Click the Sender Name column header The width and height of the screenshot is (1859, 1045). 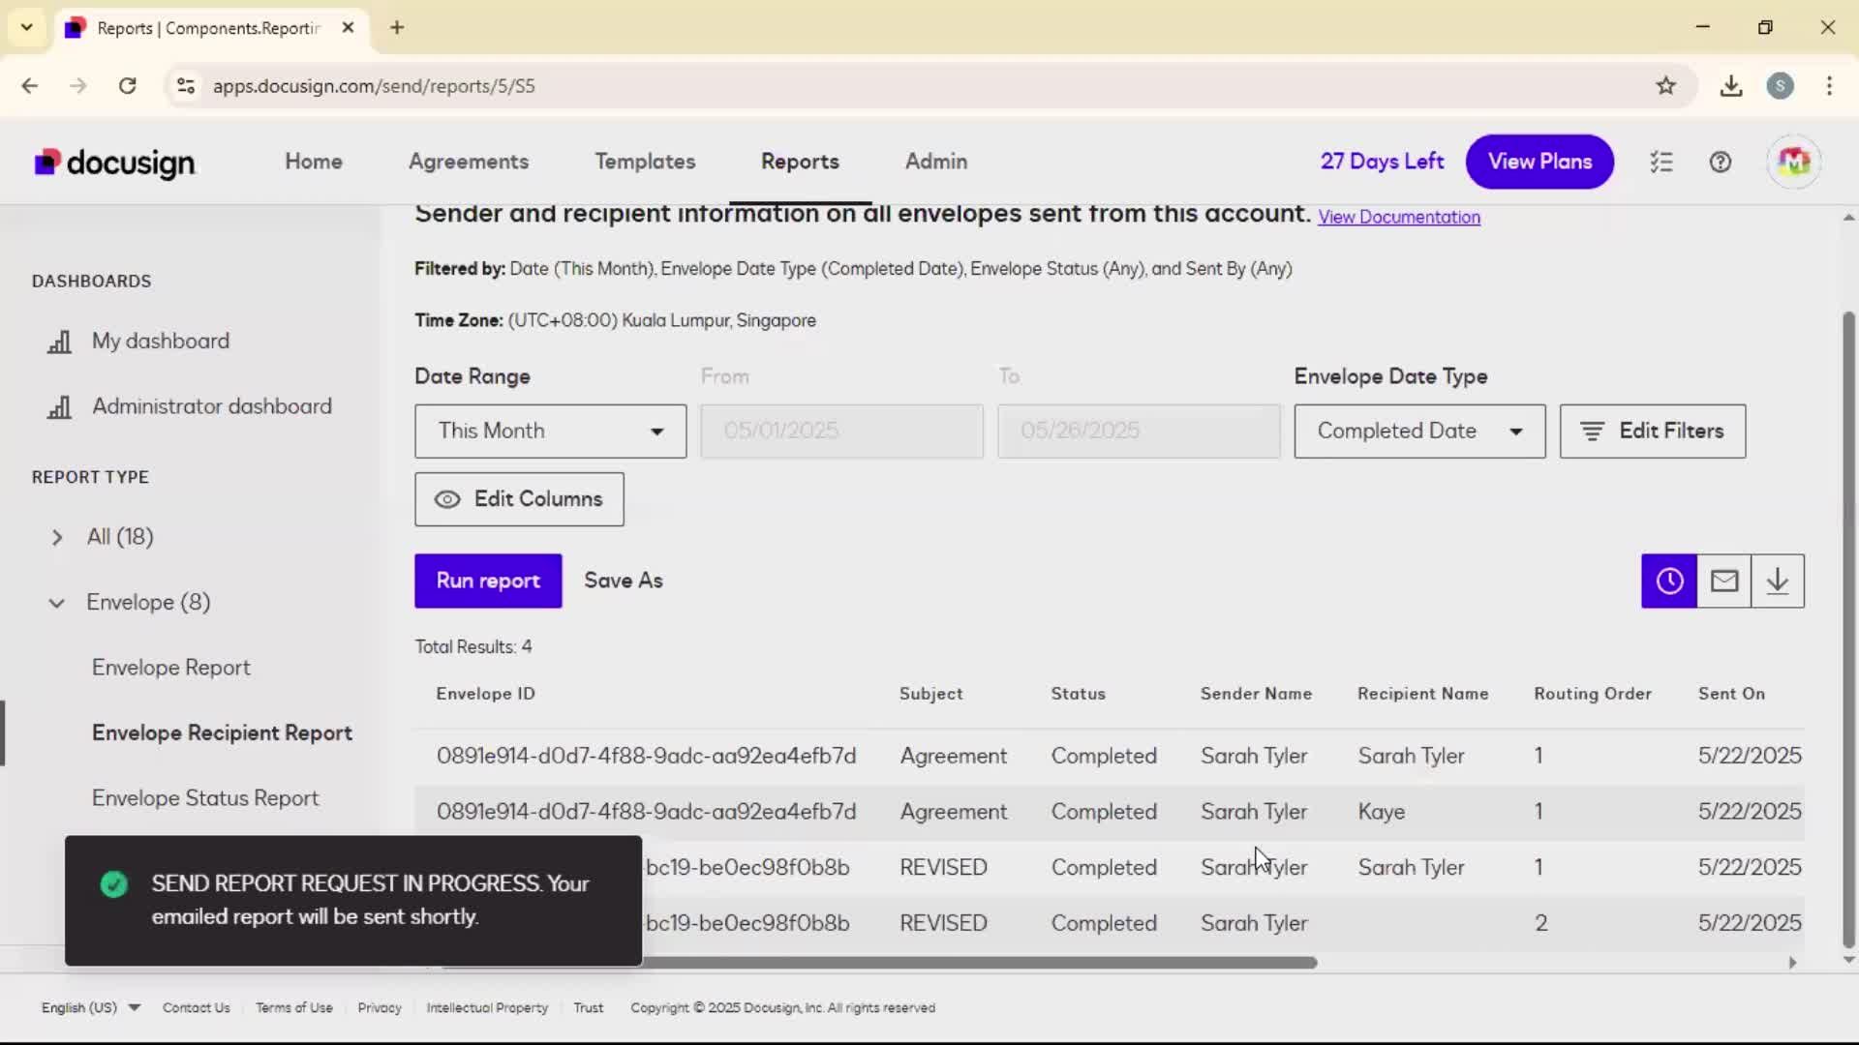click(1256, 694)
